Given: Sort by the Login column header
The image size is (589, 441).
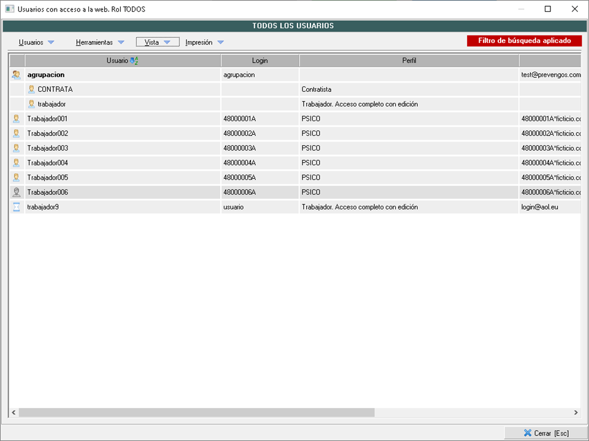Looking at the screenshot, I should coord(260,61).
